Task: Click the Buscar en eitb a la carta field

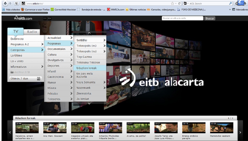Action: 182,18
